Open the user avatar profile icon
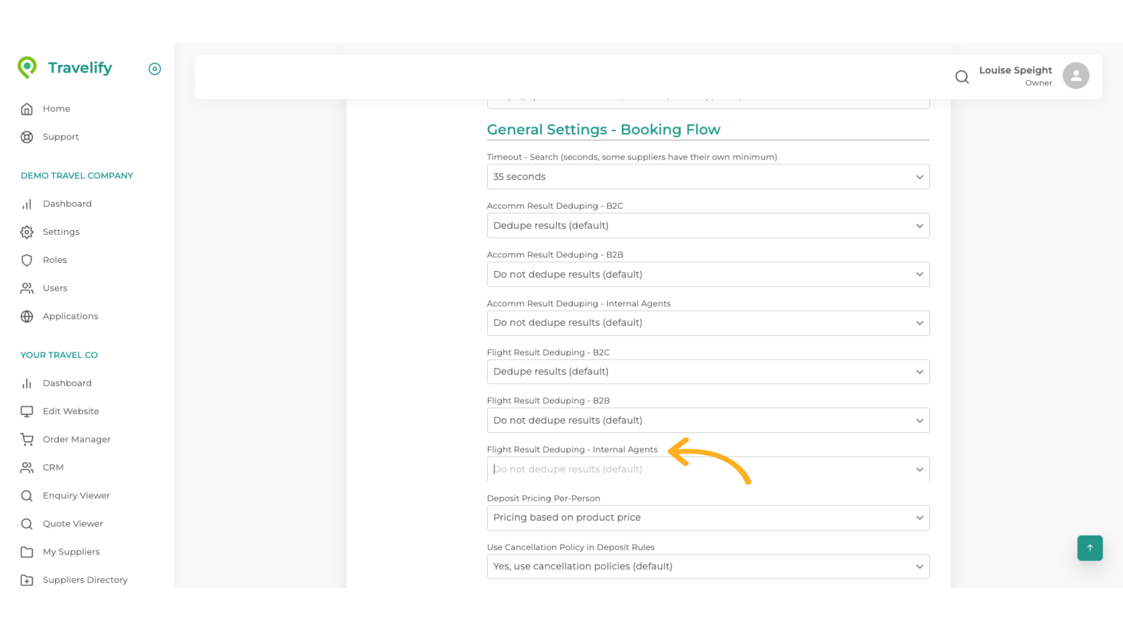1123x631 pixels. (1076, 76)
